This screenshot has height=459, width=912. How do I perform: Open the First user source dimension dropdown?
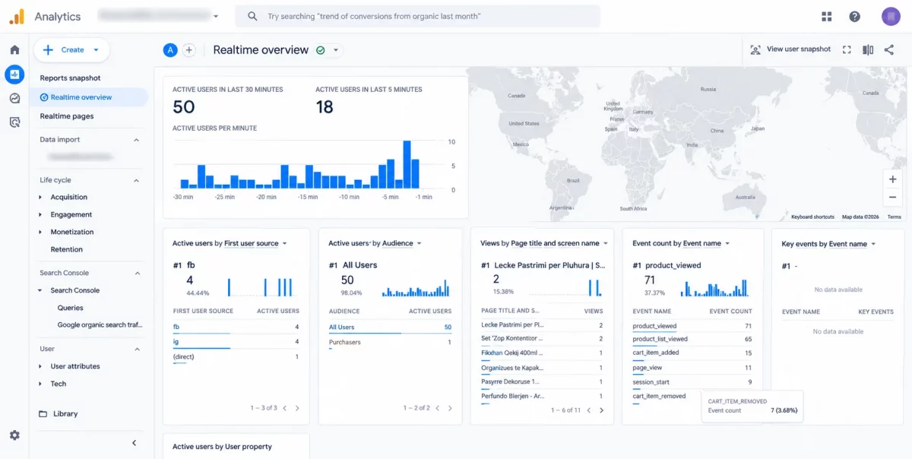pyautogui.click(x=256, y=243)
